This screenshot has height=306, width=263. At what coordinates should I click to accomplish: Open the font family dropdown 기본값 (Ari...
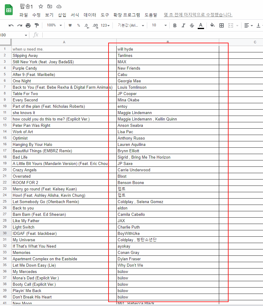(131, 25)
